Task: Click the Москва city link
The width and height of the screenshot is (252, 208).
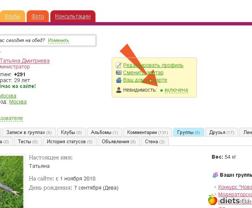Action: point(8,96)
